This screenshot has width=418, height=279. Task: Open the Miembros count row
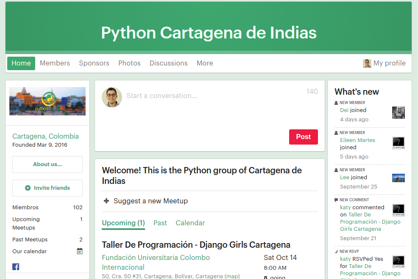point(47,207)
